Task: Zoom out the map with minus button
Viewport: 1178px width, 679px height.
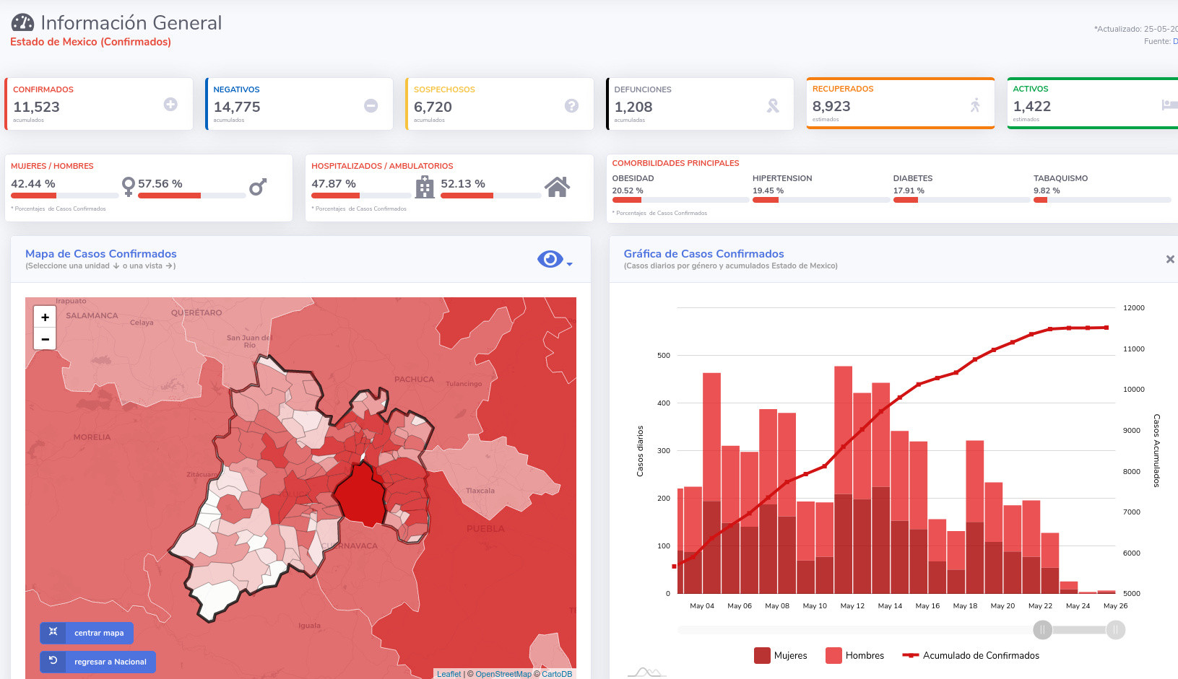Action: pos(45,338)
